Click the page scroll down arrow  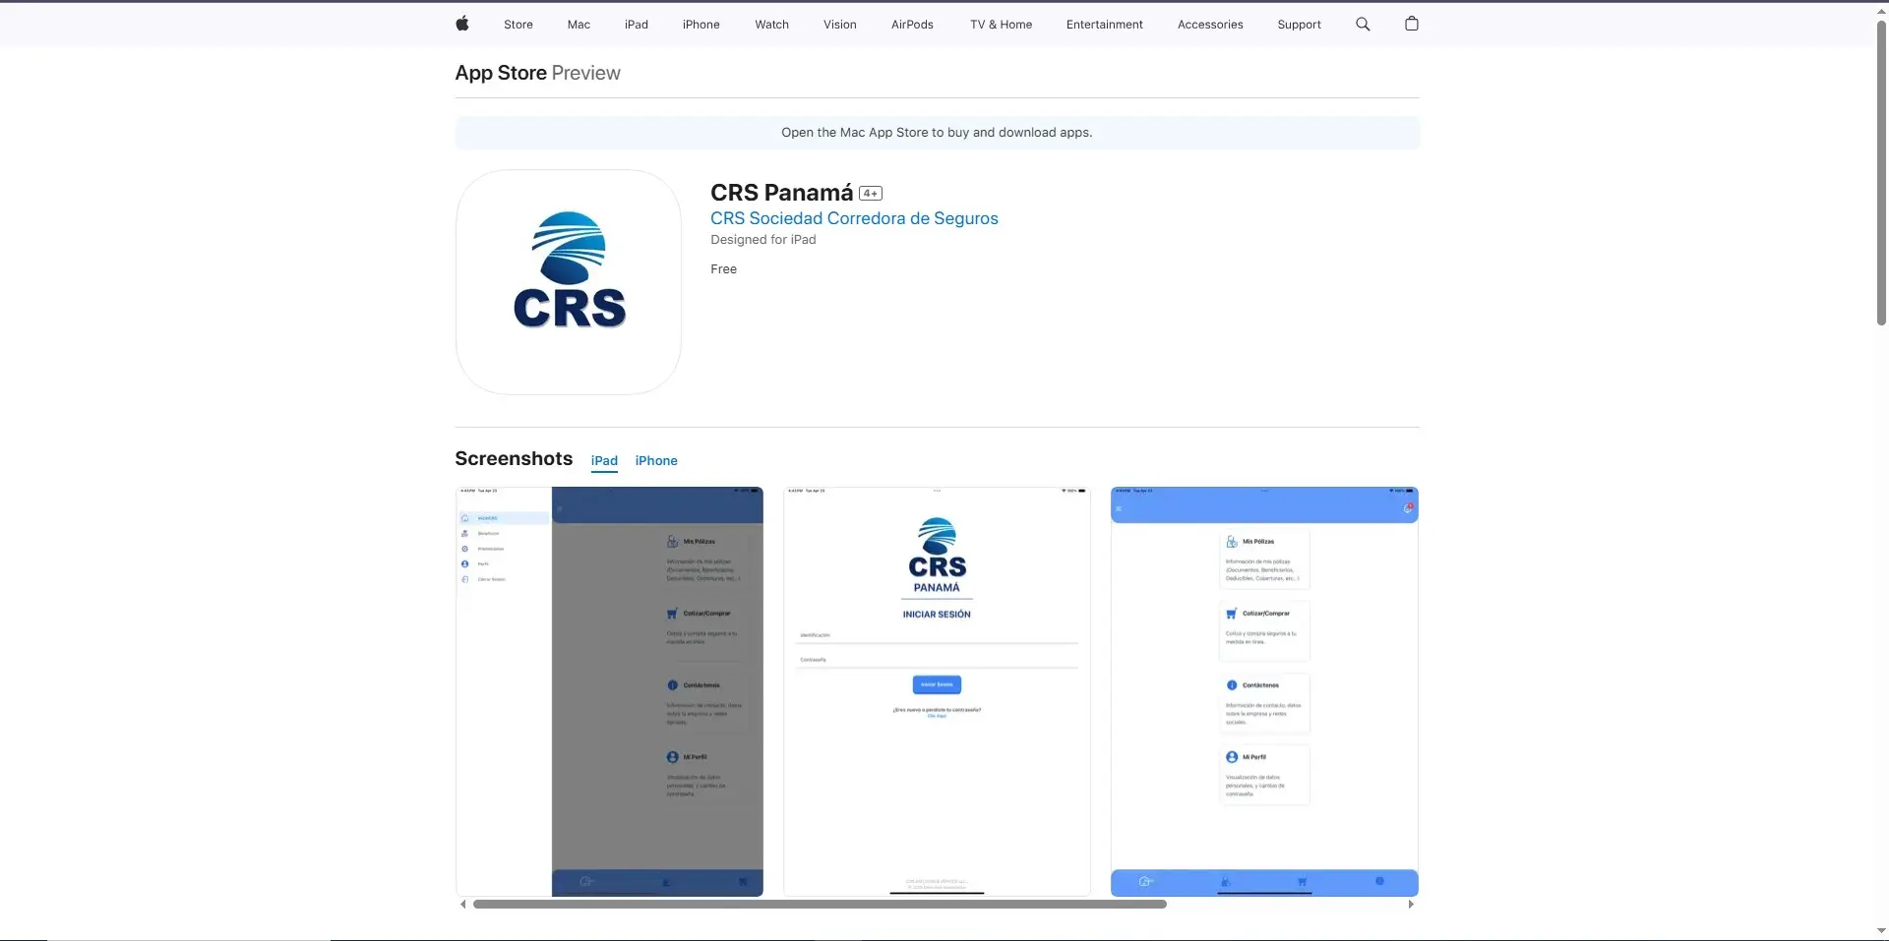pyautogui.click(x=1881, y=931)
